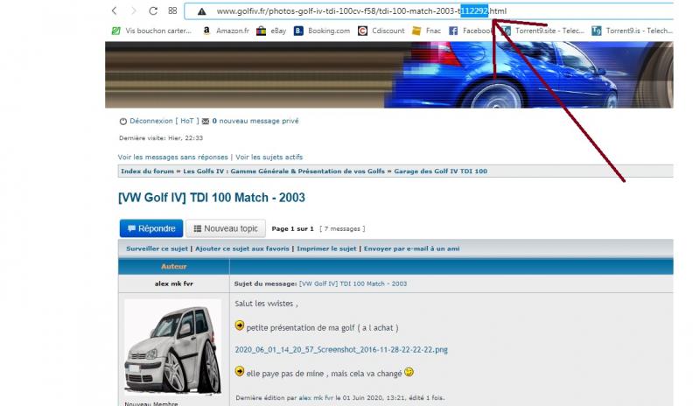Click the '7 messages' count text
The image size is (700, 406).
[342, 228]
